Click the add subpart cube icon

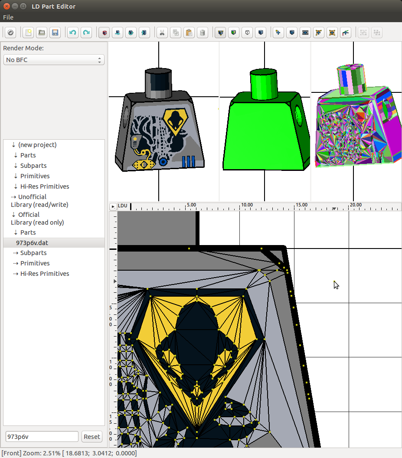point(292,33)
